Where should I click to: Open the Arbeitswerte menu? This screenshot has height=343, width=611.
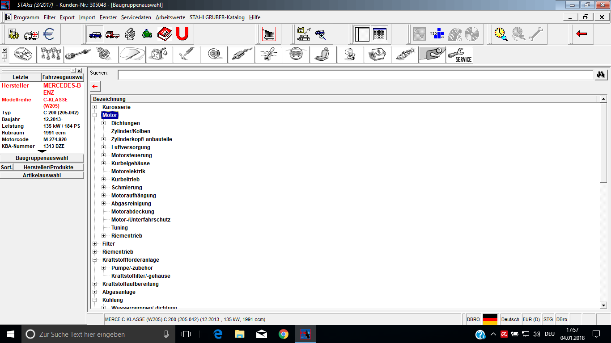(170, 17)
